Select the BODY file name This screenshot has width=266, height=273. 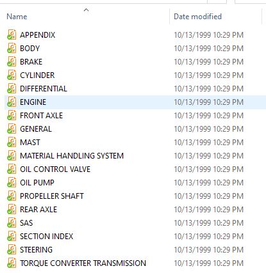click(x=30, y=49)
